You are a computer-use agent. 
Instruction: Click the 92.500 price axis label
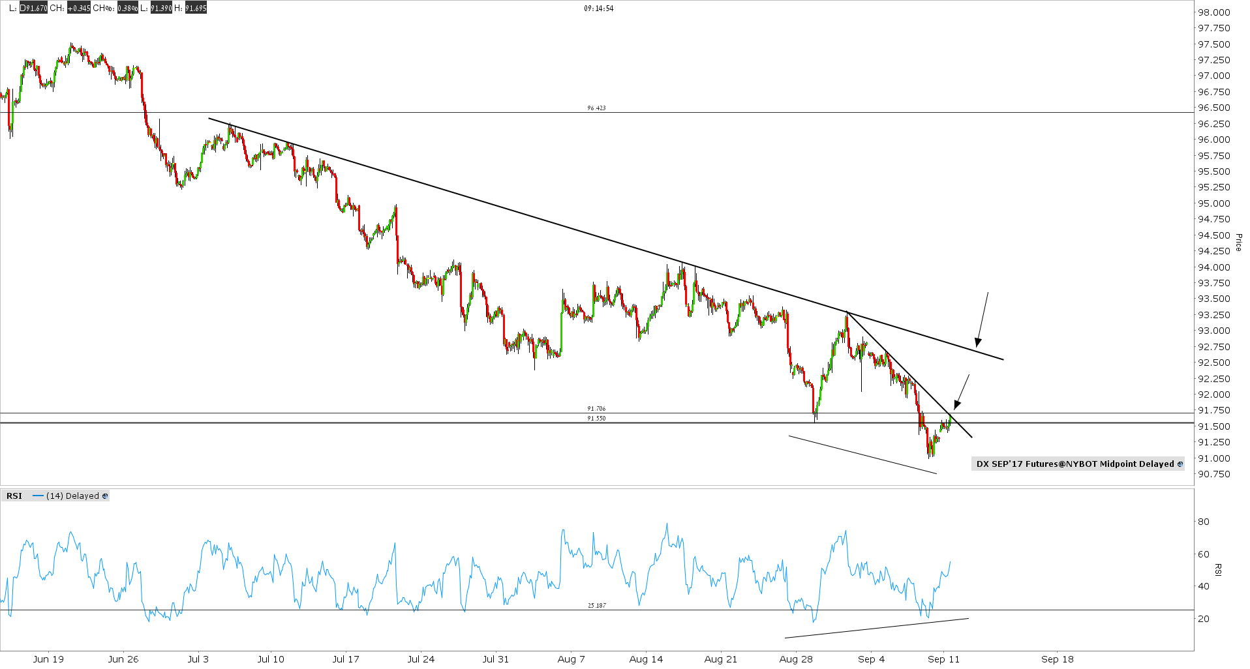(1213, 363)
